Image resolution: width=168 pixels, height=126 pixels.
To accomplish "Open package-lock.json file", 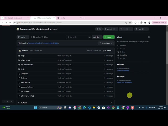I will [x=27, y=87].
